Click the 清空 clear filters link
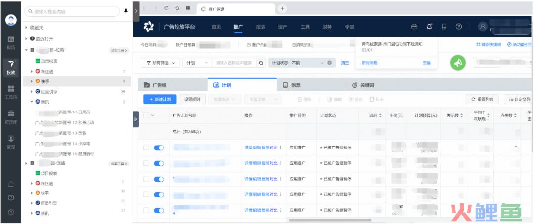 (x=345, y=63)
